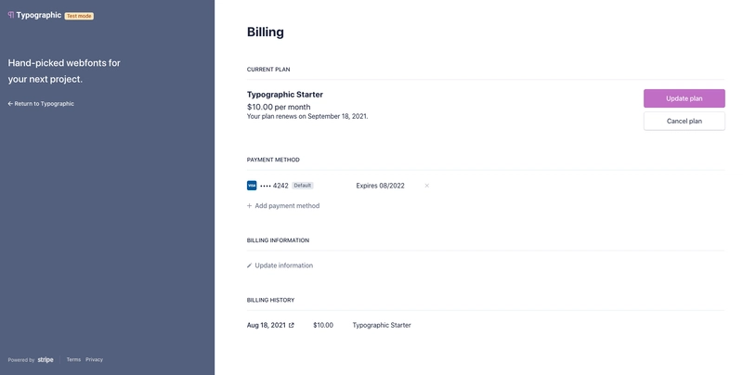Click the Billing History section header
This screenshot has height=375, width=743.
[270, 300]
